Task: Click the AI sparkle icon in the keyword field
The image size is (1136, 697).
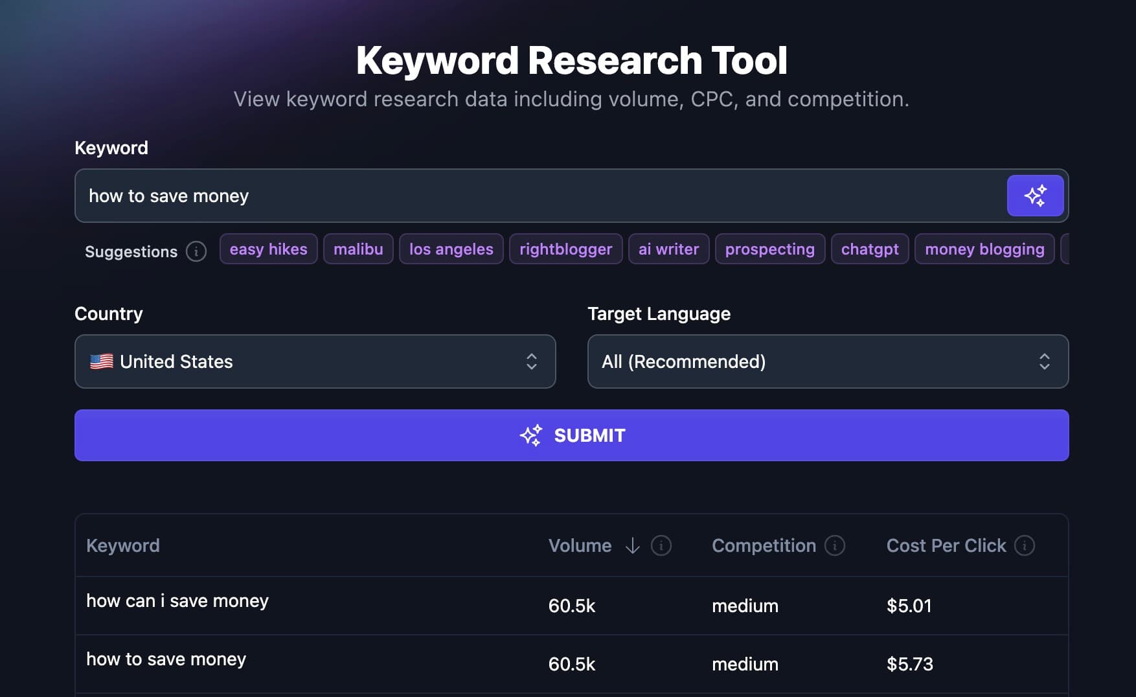Action: click(1035, 195)
